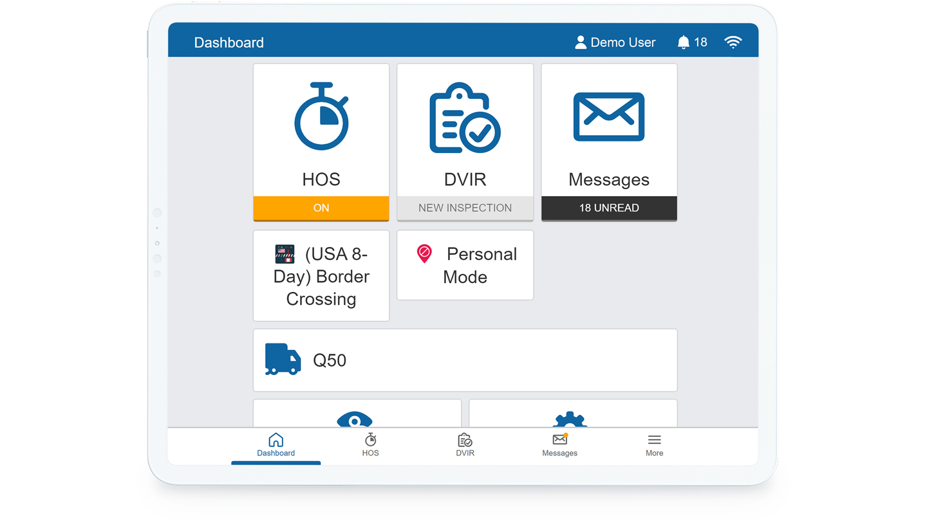Open the Demo User account name

coord(623,42)
